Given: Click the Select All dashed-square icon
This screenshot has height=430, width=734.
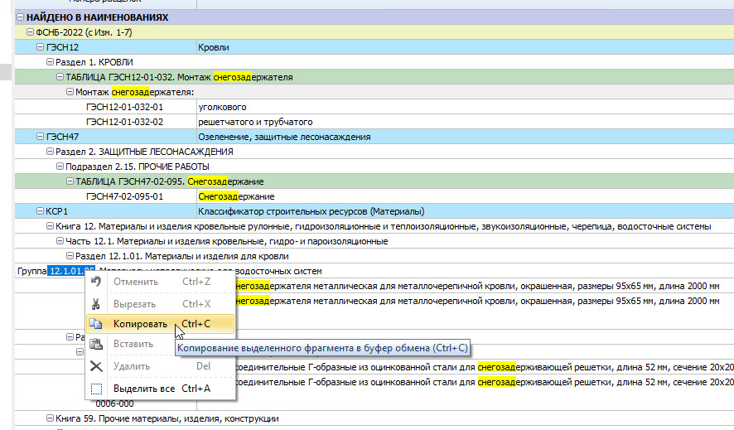Looking at the screenshot, I should (x=96, y=388).
